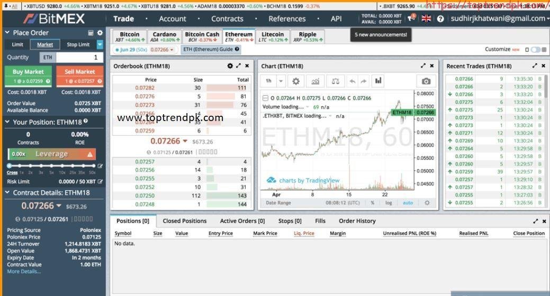550x296 pixels.
Task: Select the Market order type
Action: [x=45, y=44]
